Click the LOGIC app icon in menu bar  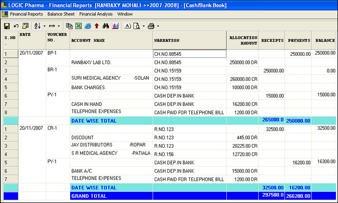[x=5, y=14]
